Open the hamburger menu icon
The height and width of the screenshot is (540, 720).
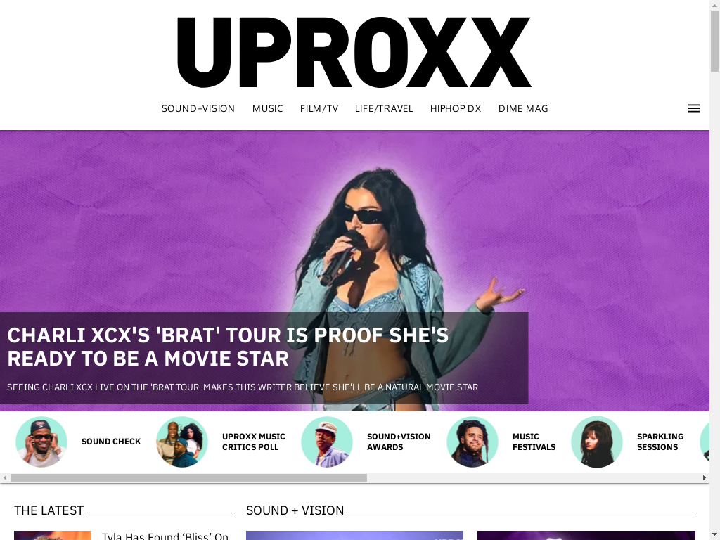[694, 108]
